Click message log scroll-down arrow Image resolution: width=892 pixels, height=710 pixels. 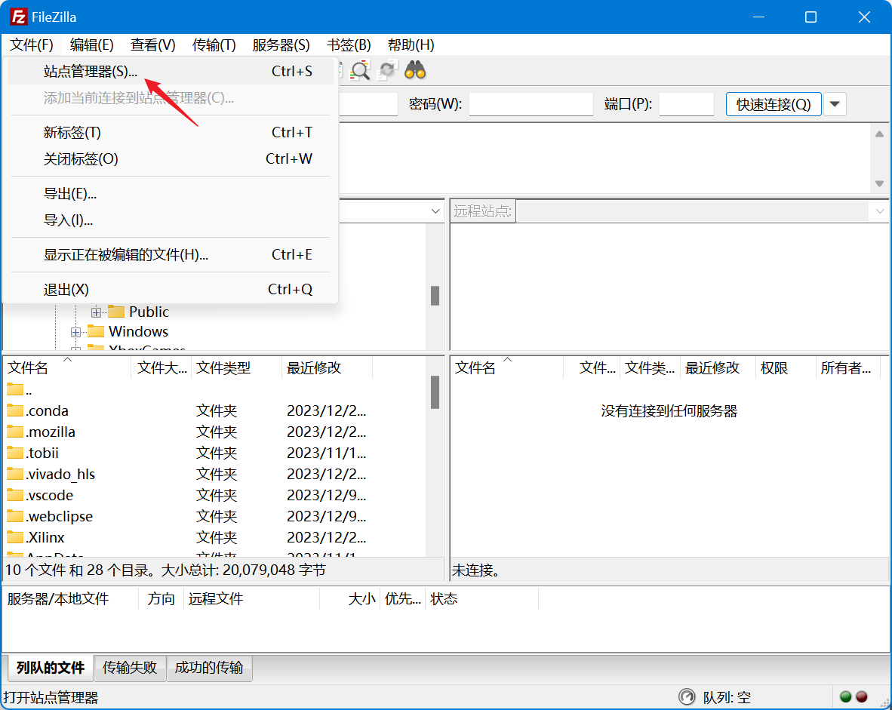(879, 183)
